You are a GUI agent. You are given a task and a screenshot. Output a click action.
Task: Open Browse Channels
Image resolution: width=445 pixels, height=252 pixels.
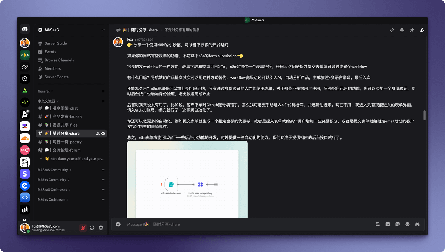pyautogui.click(x=71, y=60)
